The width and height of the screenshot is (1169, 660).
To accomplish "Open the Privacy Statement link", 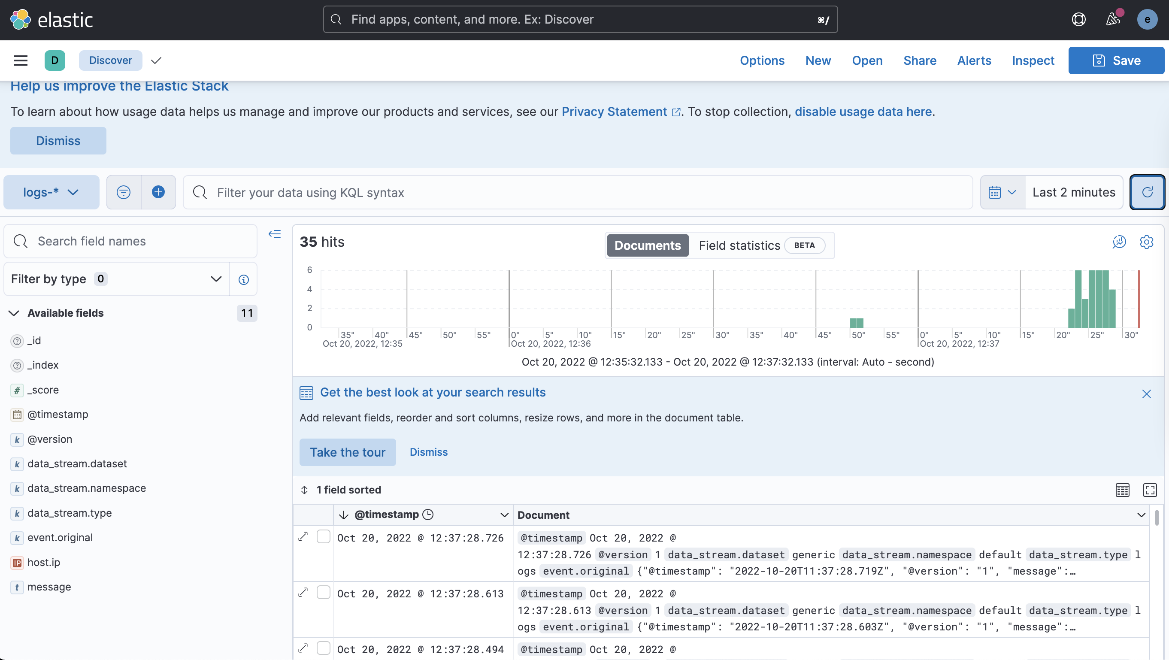I will point(614,112).
